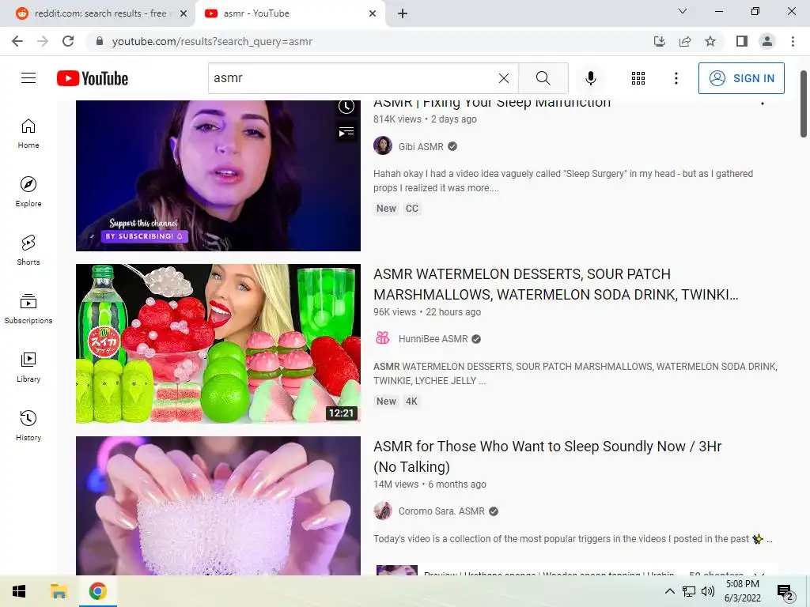Click the search magnifier button
This screenshot has height=607, width=810.
[x=543, y=78]
